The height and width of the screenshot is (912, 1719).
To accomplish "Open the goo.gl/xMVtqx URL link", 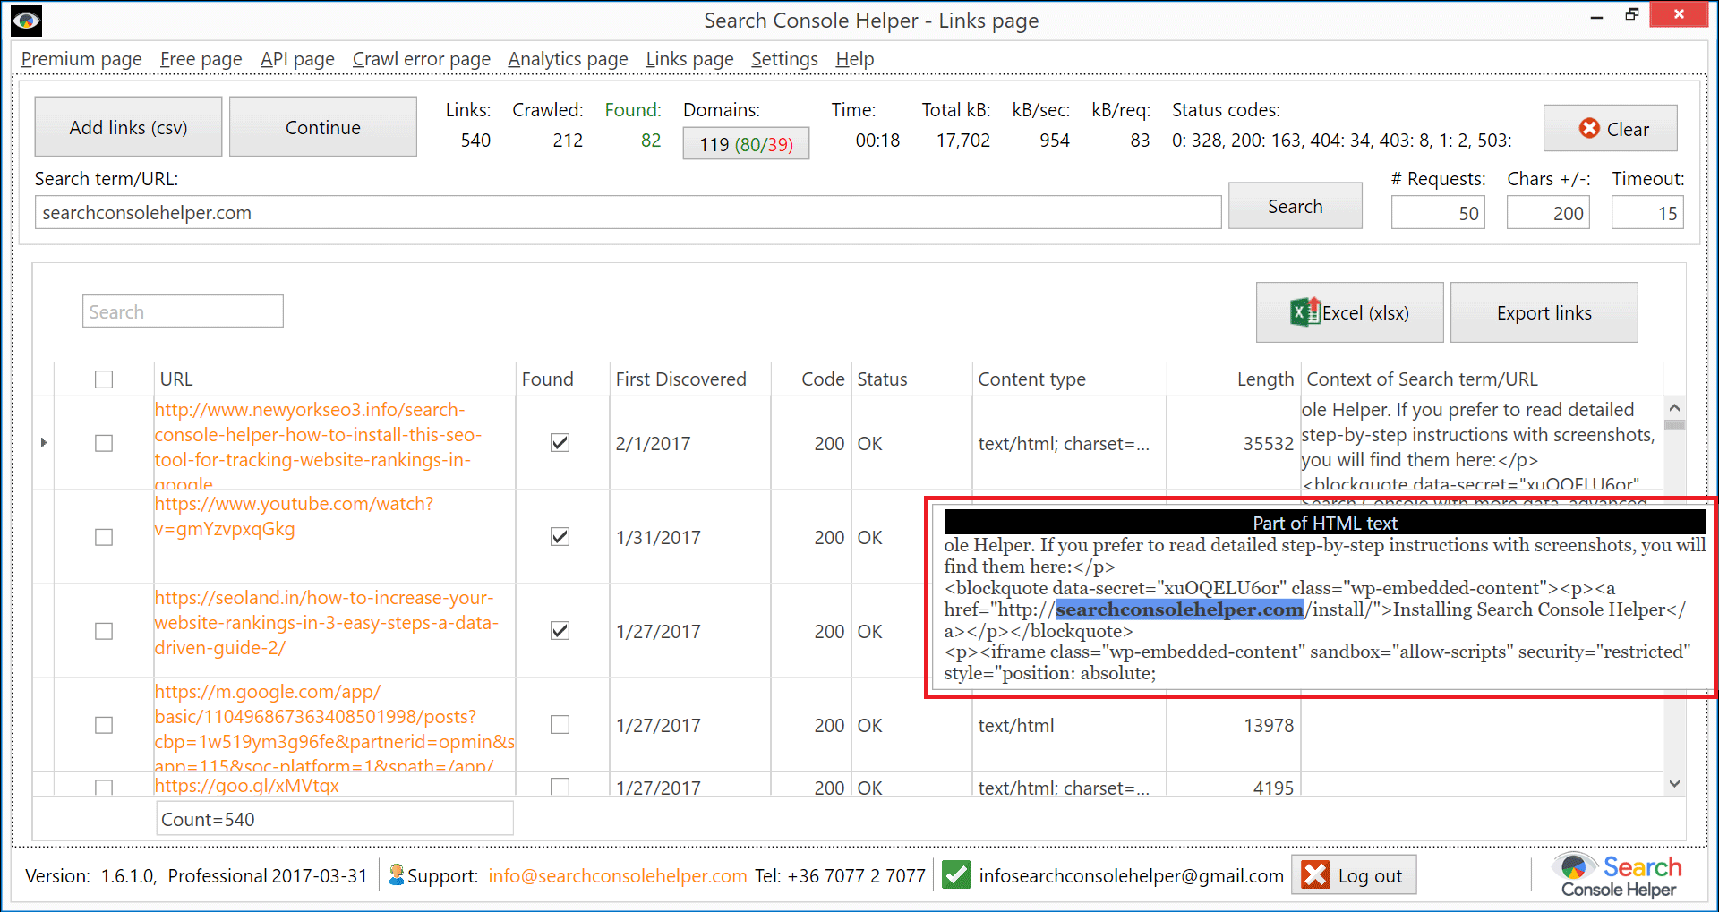I will pyautogui.click(x=246, y=786).
